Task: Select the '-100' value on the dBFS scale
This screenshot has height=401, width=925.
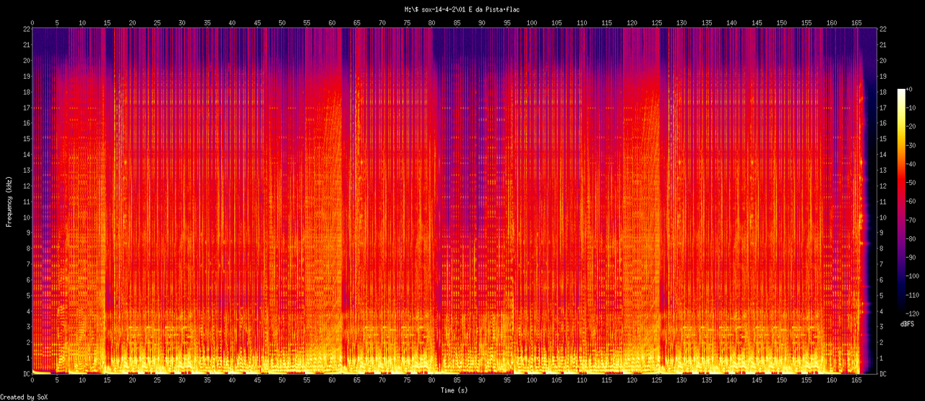Action: coord(913,277)
